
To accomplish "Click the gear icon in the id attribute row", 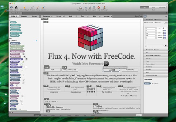I will point(163,38).
